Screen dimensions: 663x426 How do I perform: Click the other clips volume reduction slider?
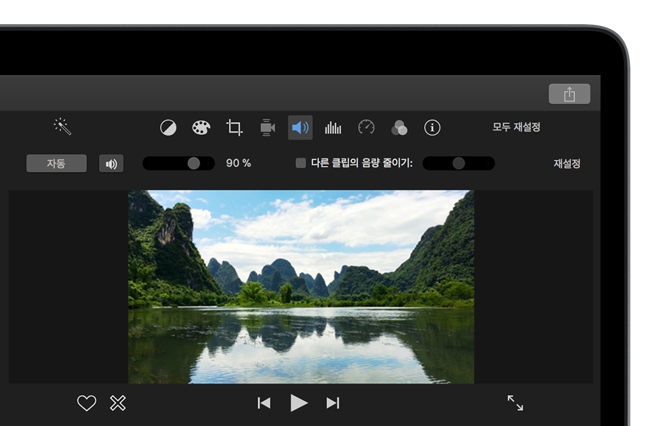[459, 163]
